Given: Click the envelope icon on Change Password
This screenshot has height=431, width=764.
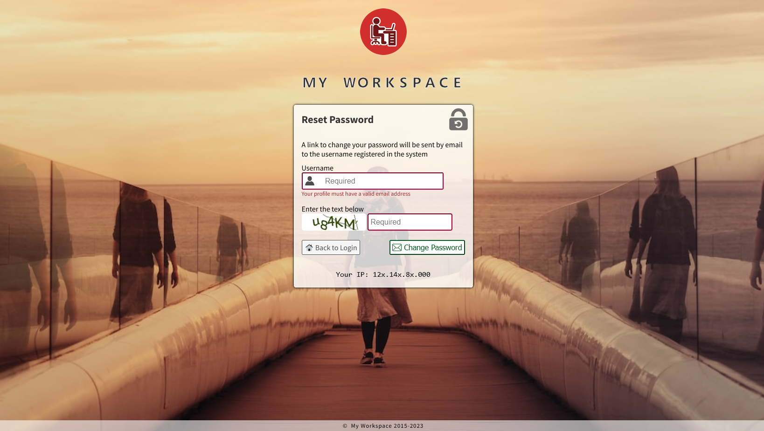Looking at the screenshot, I should tap(397, 247).
